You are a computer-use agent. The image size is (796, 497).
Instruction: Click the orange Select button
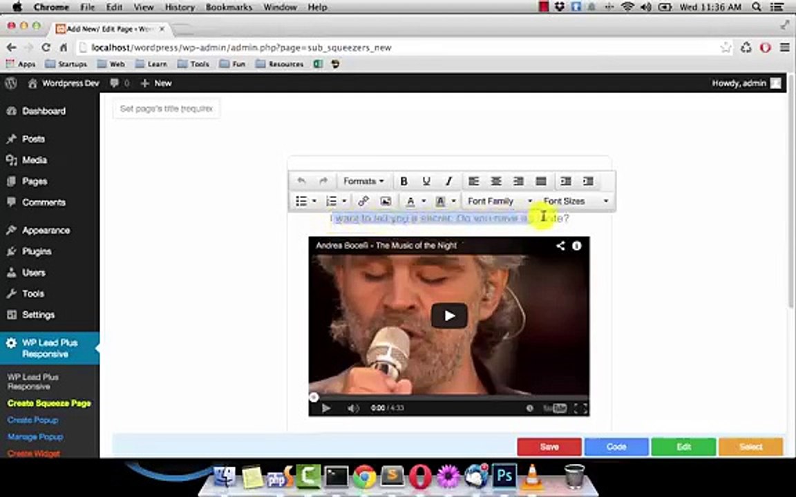[751, 447]
